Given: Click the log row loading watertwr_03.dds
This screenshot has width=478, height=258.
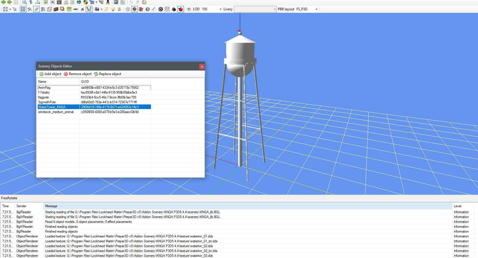Looking at the screenshot, I should (239, 256).
